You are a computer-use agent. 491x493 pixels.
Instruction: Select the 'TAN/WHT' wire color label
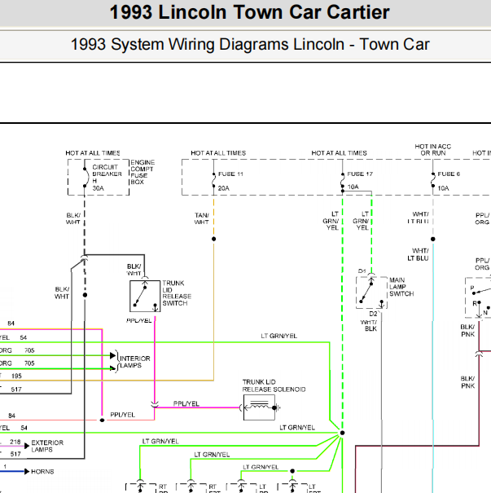pyautogui.click(x=201, y=218)
